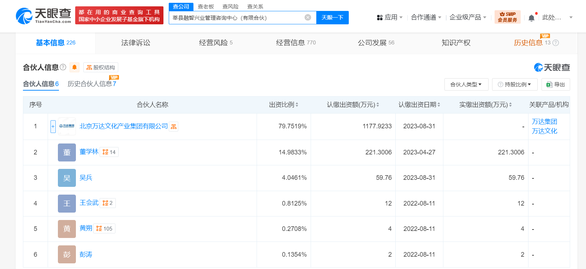The image size is (586, 269).
Task: Expand the 北京万达文化产业集团 row plus toggle
Action: coord(53,127)
